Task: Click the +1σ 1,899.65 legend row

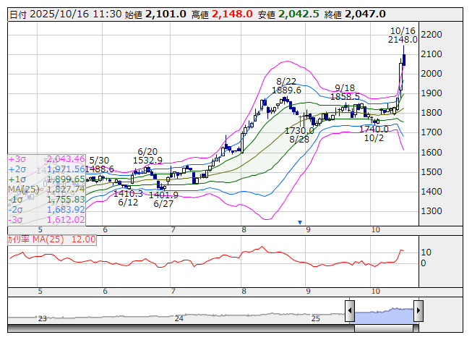Action: [47, 179]
